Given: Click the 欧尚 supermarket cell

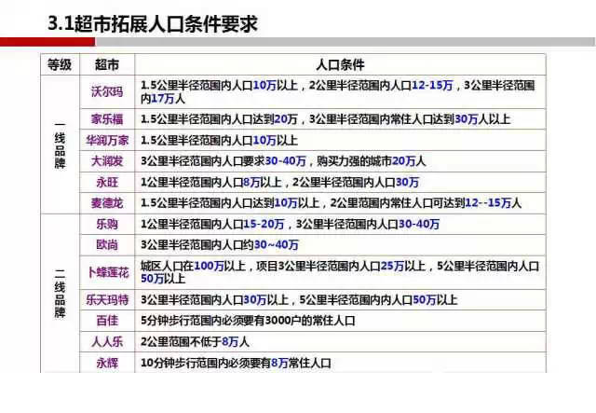Looking at the screenshot, I should point(107,244).
